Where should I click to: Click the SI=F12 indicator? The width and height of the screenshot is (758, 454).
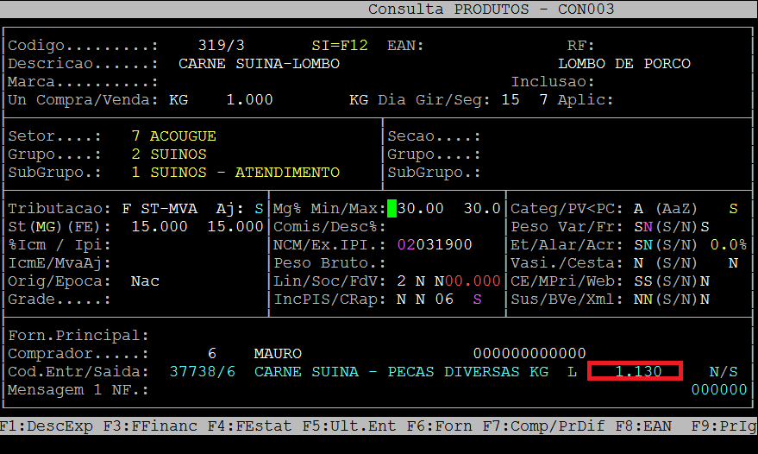click(x=339, y=45)
